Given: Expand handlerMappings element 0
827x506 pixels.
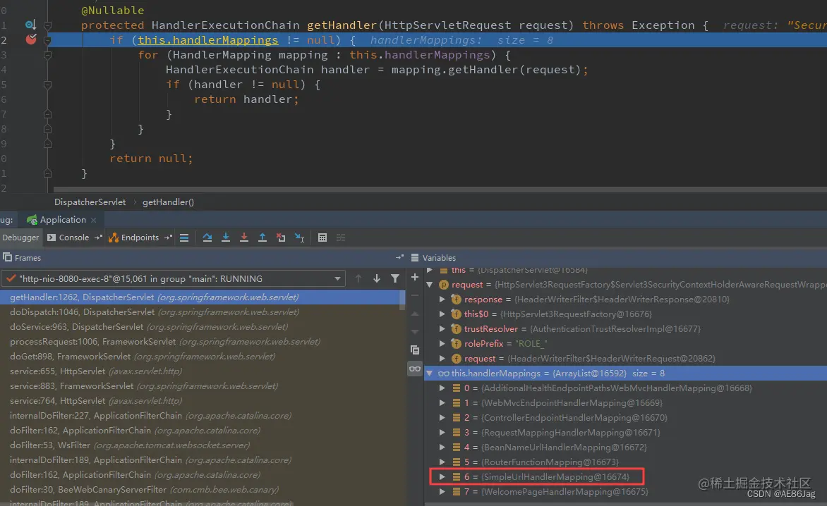Looking at the screenshot, I should [x=442, y=388].
